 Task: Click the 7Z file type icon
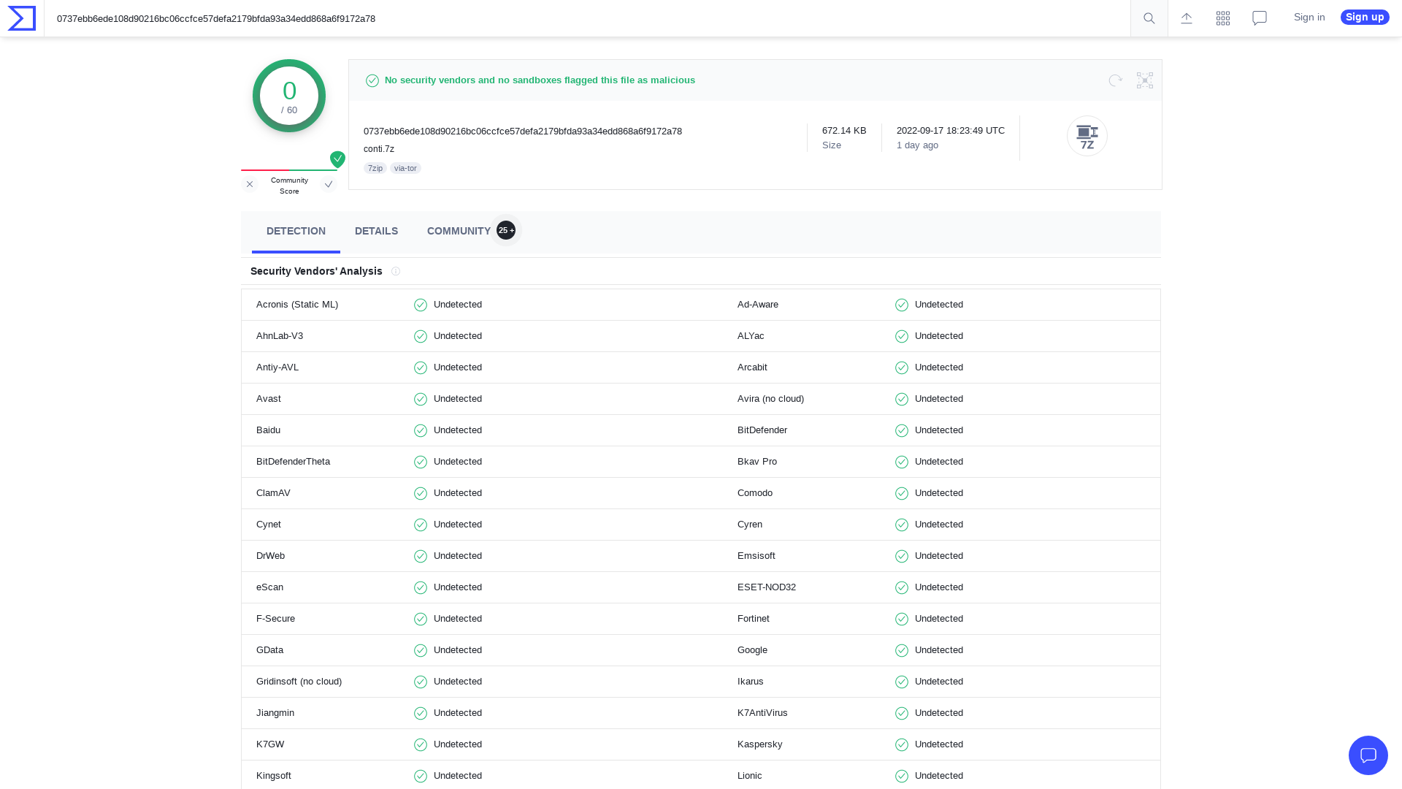1087,136
